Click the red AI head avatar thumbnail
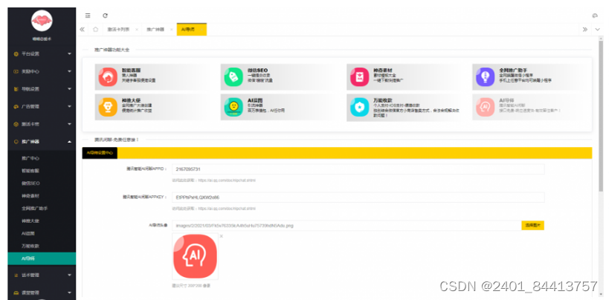Screen dimensions: 609x300 pos(195,256)
